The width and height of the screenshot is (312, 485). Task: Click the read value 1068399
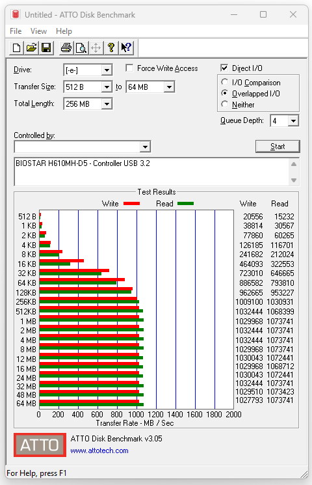point(281,311)
